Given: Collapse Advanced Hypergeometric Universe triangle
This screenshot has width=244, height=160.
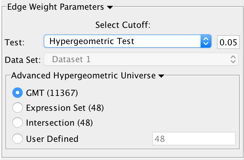Looking at the screenshot, I should click(161, 76).
